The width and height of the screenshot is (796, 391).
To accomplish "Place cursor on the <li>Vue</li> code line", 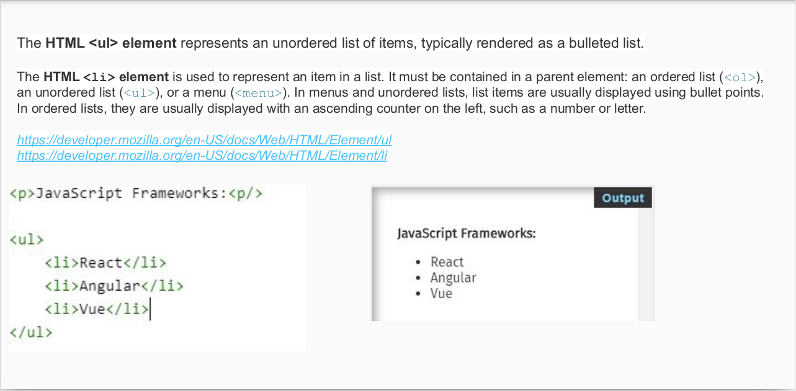I will 97,309.
